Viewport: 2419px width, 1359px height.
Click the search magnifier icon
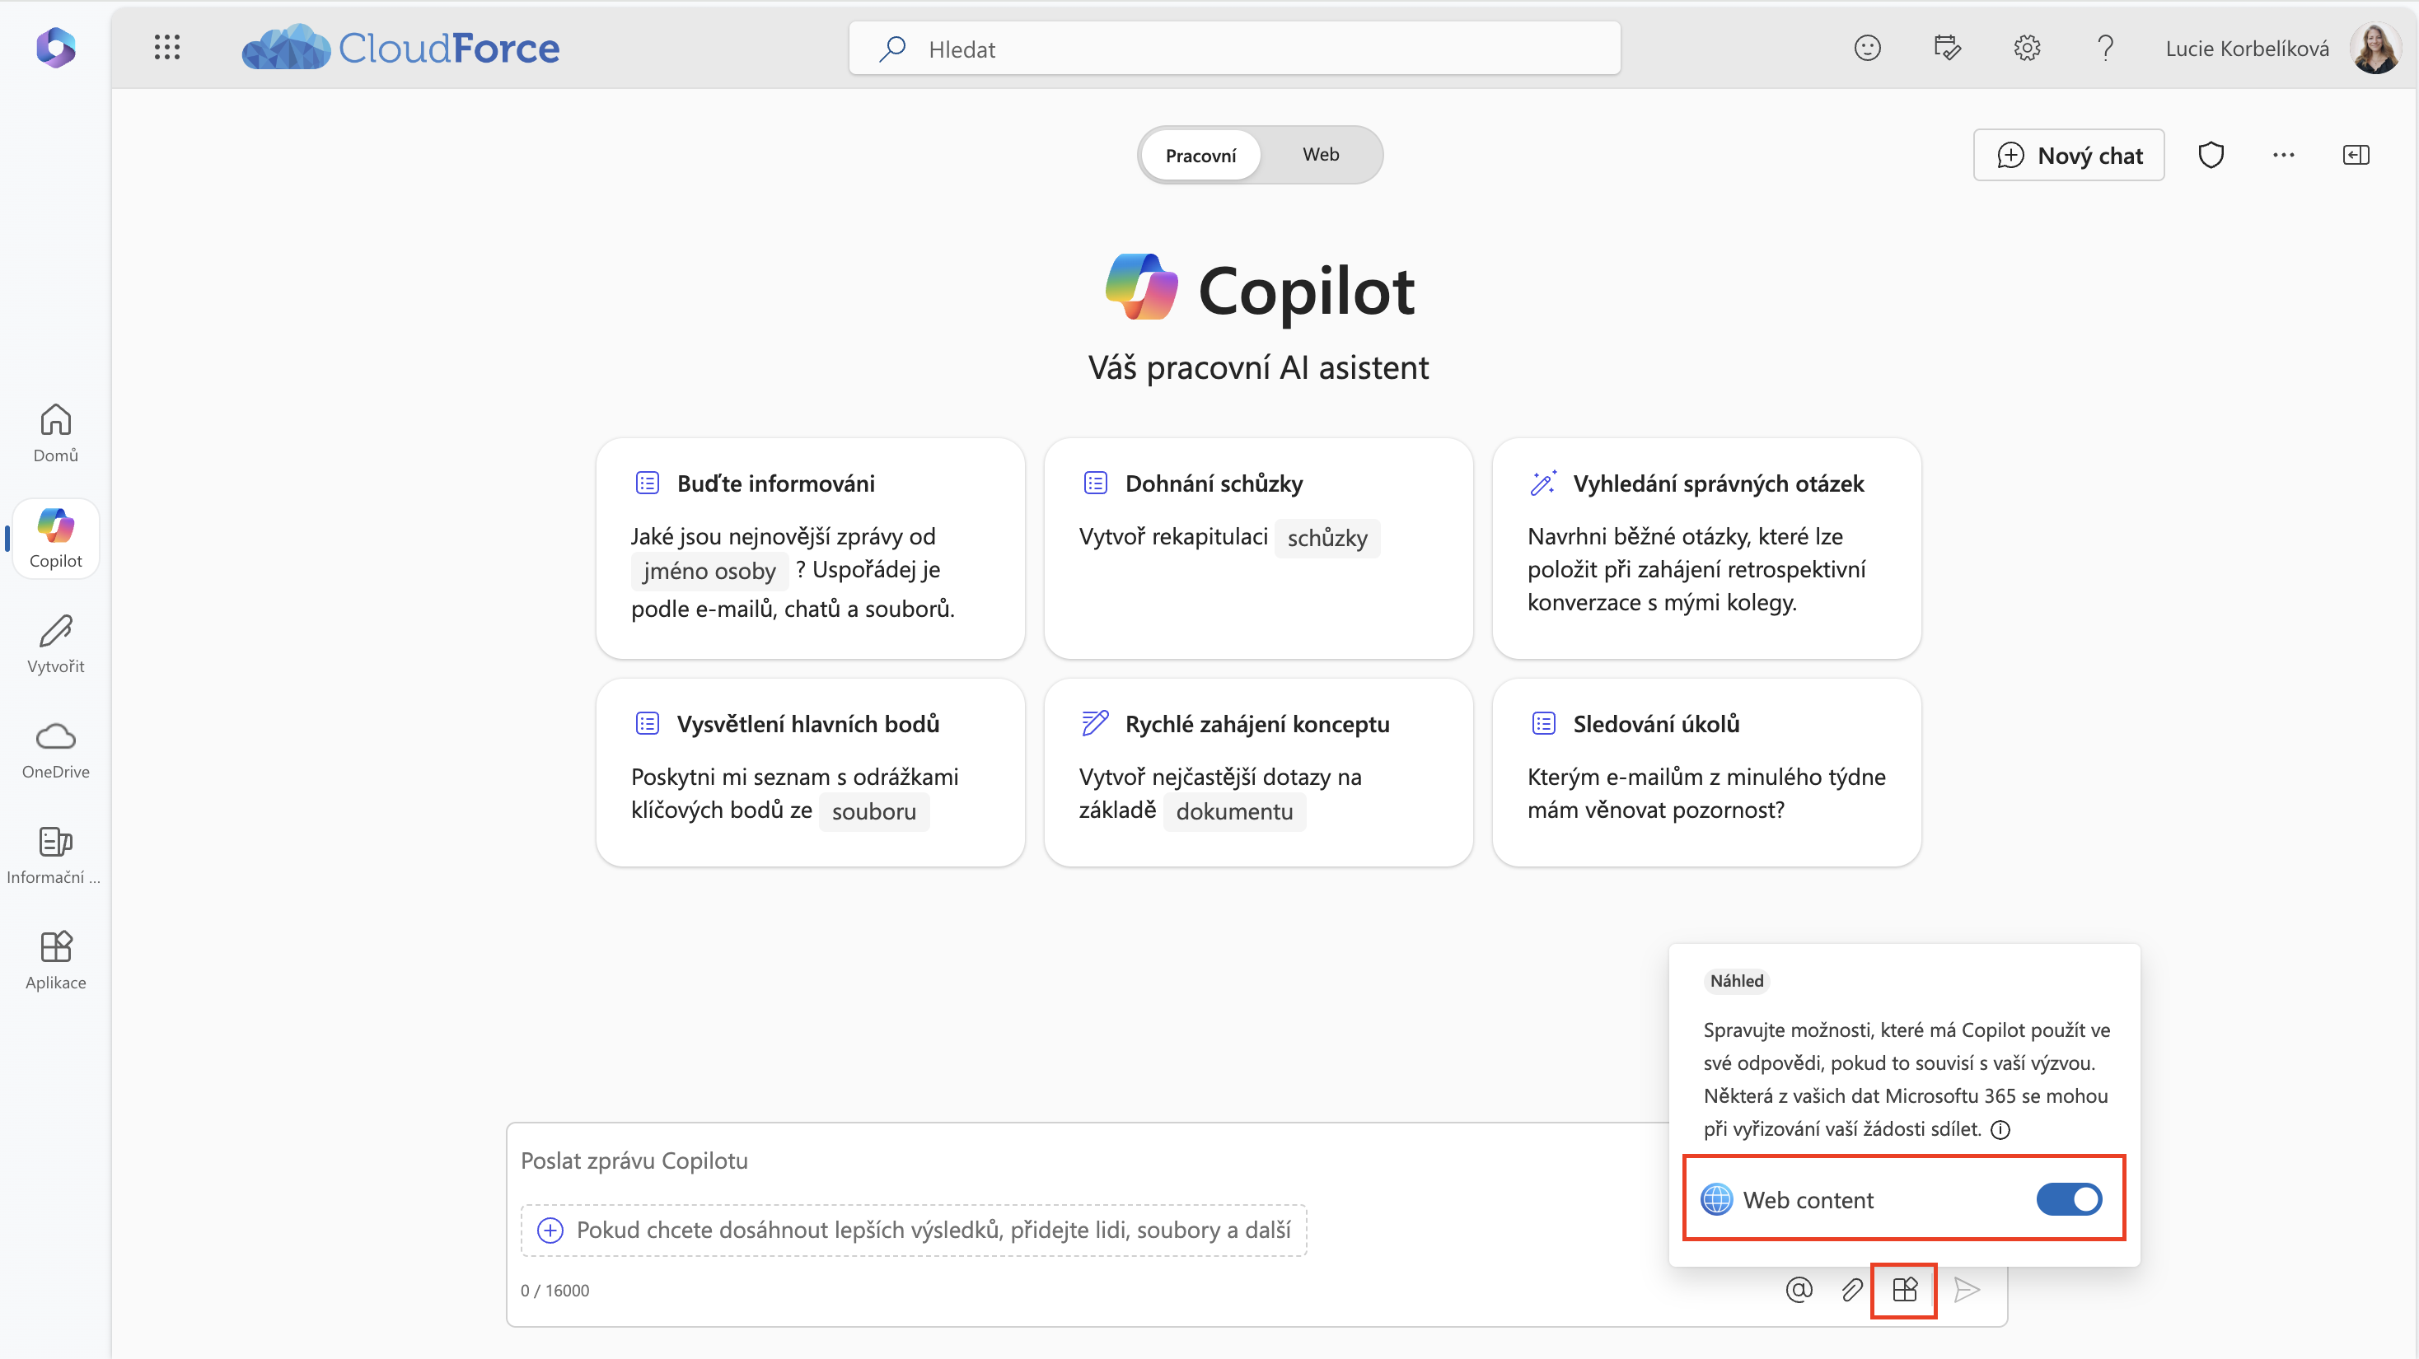coord(892,48)
